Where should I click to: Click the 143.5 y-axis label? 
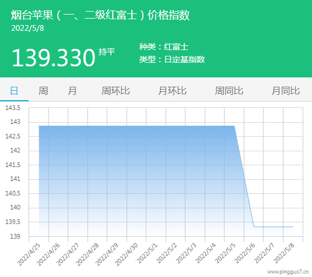click(13, 108)
